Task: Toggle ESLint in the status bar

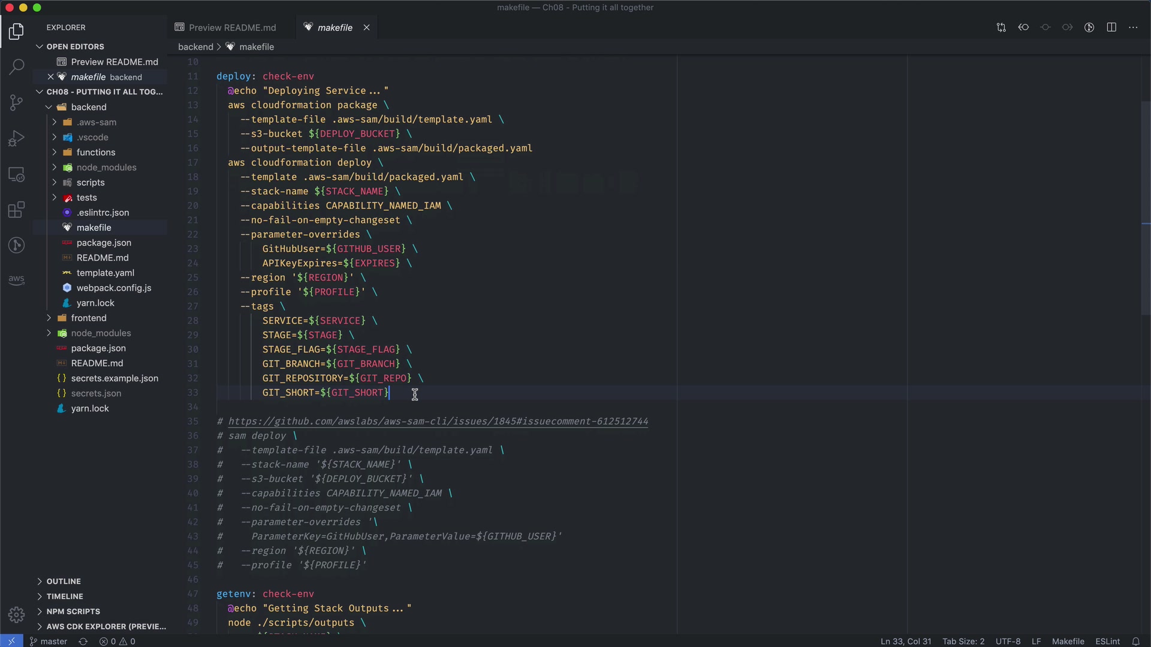Action: tap(1107, 641)
